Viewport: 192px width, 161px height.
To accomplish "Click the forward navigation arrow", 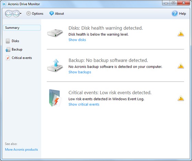I will (16, 13).
